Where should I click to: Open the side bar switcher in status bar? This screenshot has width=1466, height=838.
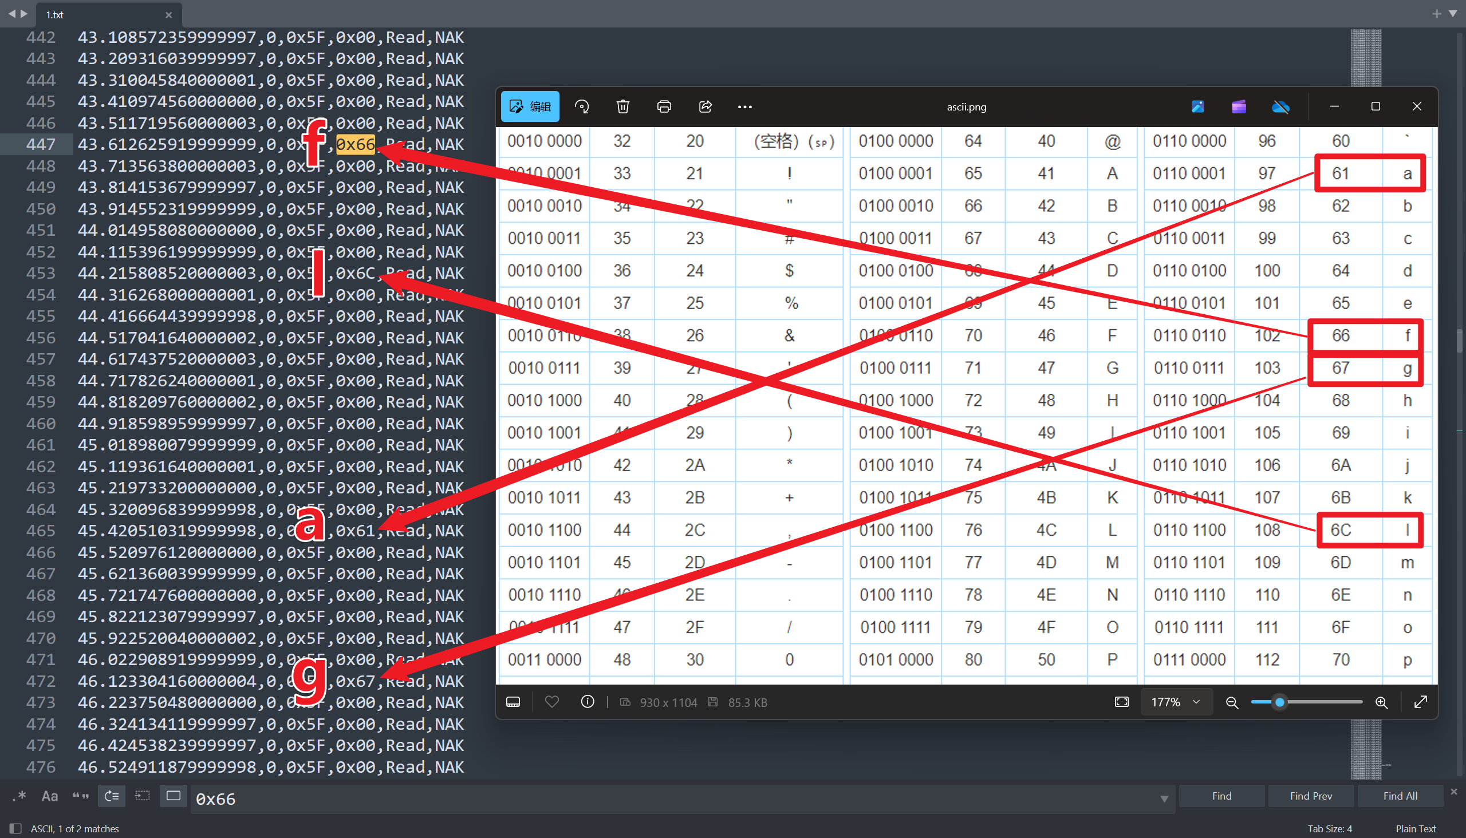tap(15, 829)
